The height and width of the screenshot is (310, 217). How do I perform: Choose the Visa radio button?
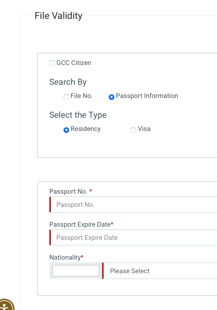point(133,130)
